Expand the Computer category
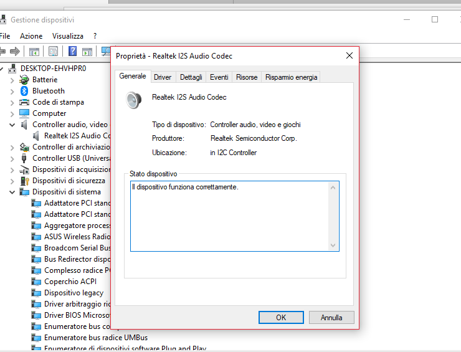This screenshot has height=352, width=461. pos(12,113)
